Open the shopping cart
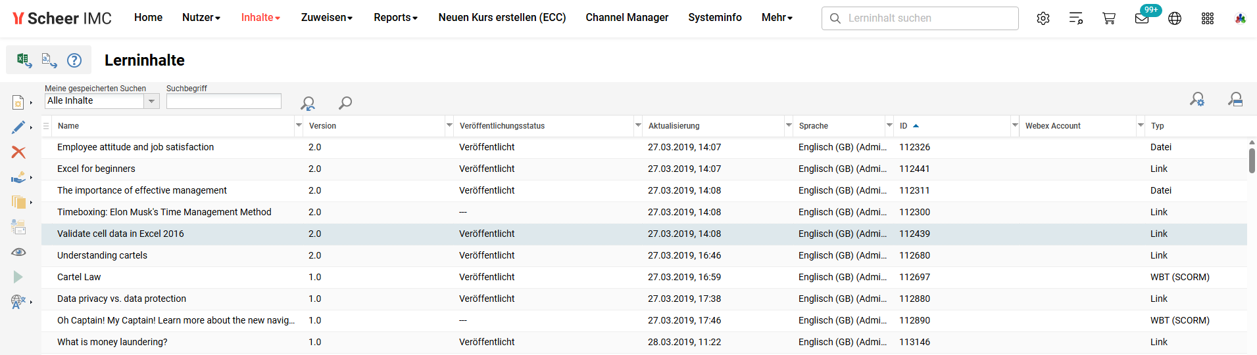The height and width of the screenshot is (355, 1257). click(1109, 18)
